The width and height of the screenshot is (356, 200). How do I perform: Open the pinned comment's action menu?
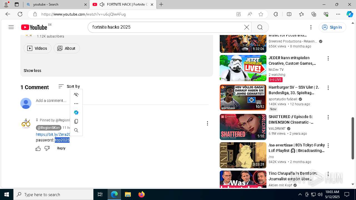[207, 123]
